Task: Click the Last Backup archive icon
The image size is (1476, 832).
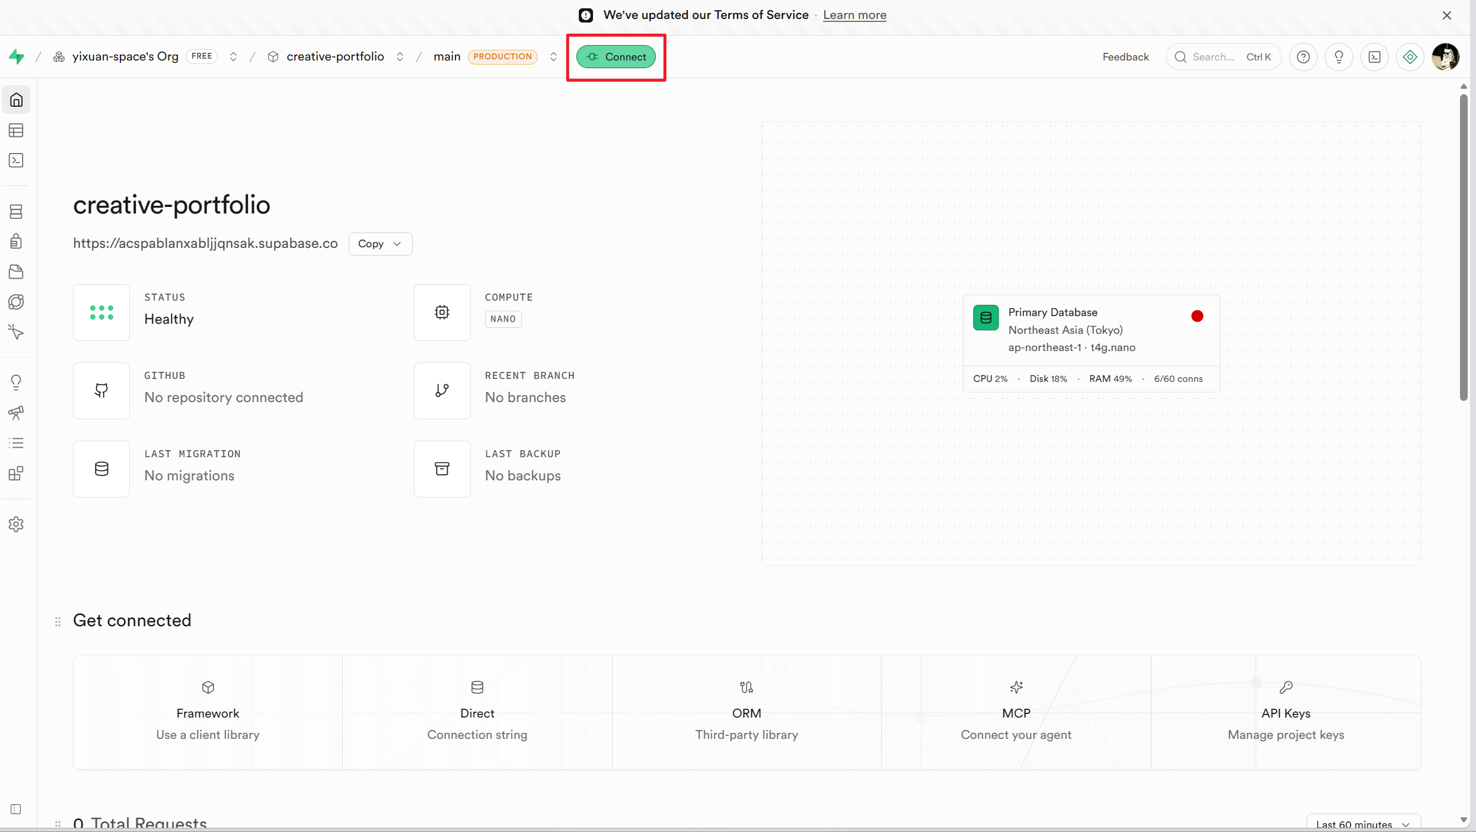Action: pos(442,468)
